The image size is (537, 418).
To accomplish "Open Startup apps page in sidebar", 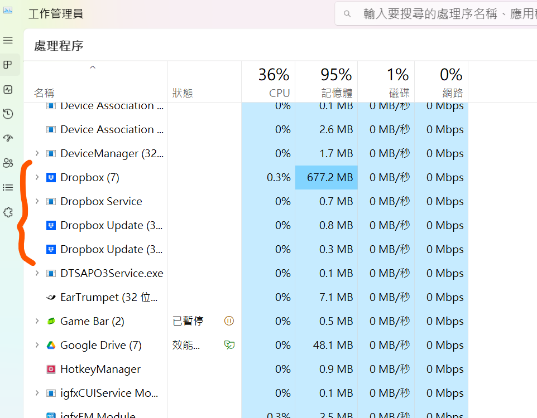I will pyautogui.click(x=8, y=138).
